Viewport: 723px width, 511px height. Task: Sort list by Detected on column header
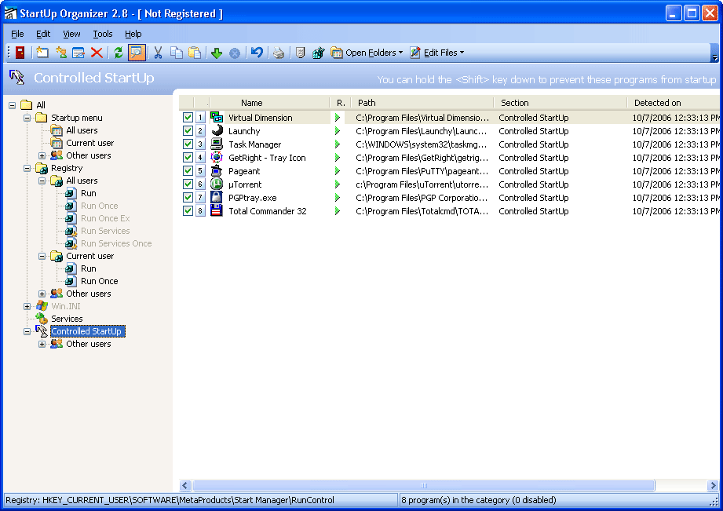[674, 103]
